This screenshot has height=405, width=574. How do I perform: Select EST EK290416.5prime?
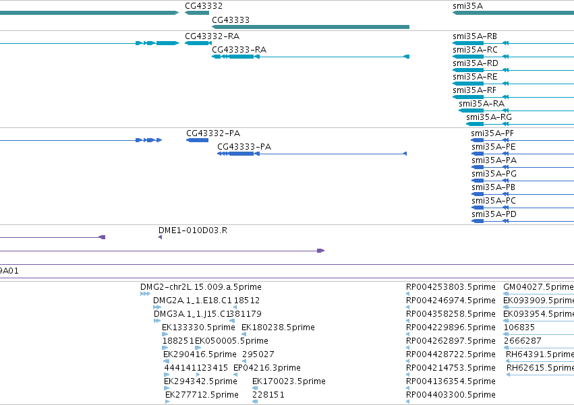coord(200,354)
